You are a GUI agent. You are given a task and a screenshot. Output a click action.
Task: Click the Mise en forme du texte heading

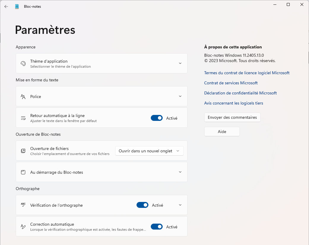point(37,80)
